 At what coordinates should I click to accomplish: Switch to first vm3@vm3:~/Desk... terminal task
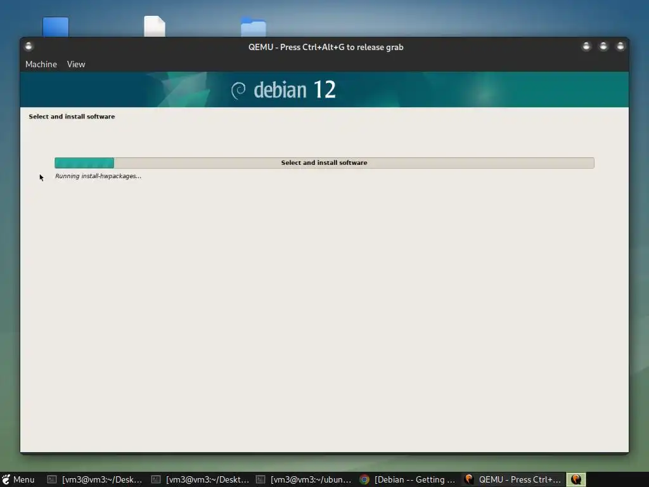point(94,479)
